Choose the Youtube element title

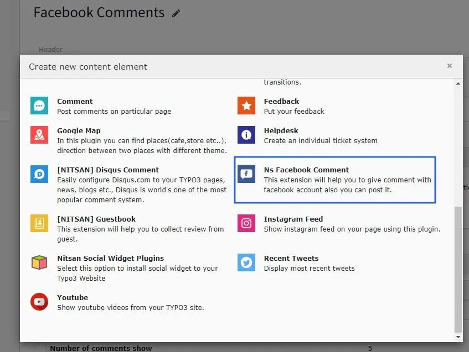(x=73, y=298)
